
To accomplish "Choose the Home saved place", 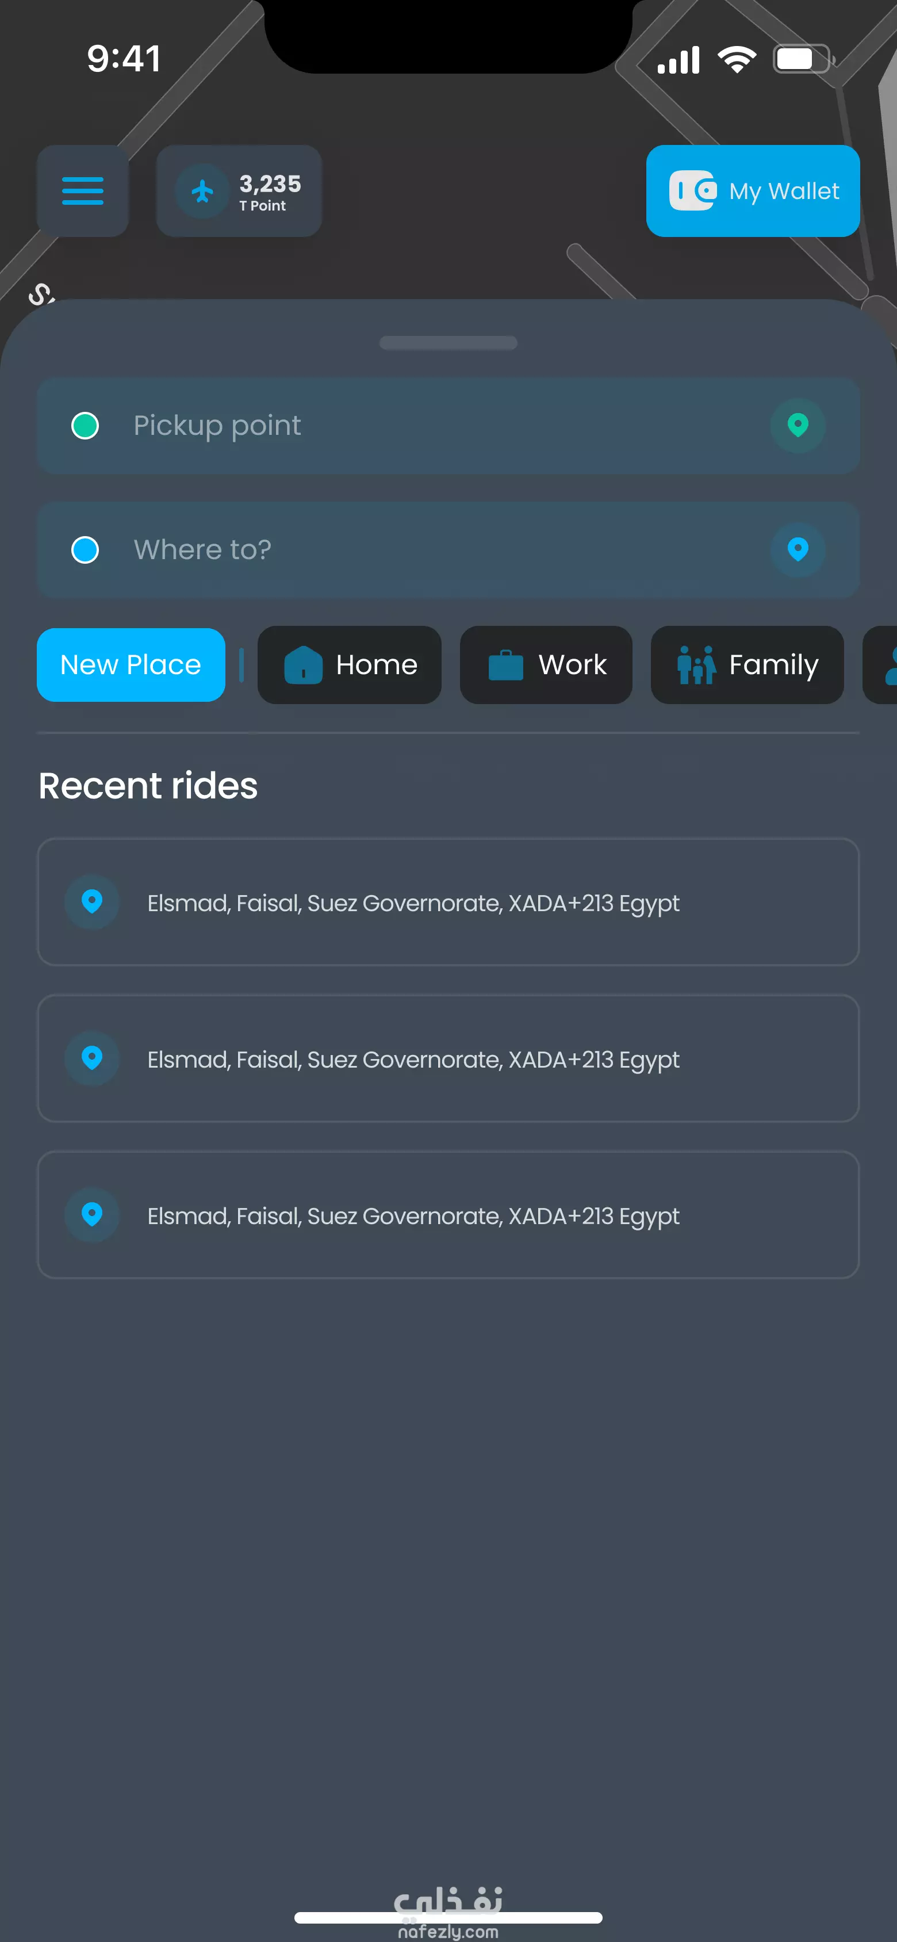I will (x=350, y=665).
